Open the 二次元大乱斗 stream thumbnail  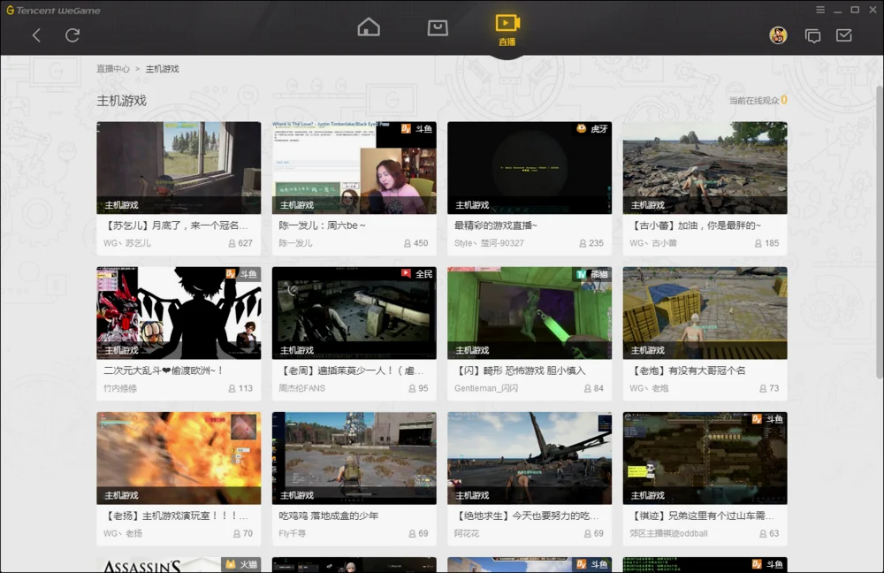(179, 313)
